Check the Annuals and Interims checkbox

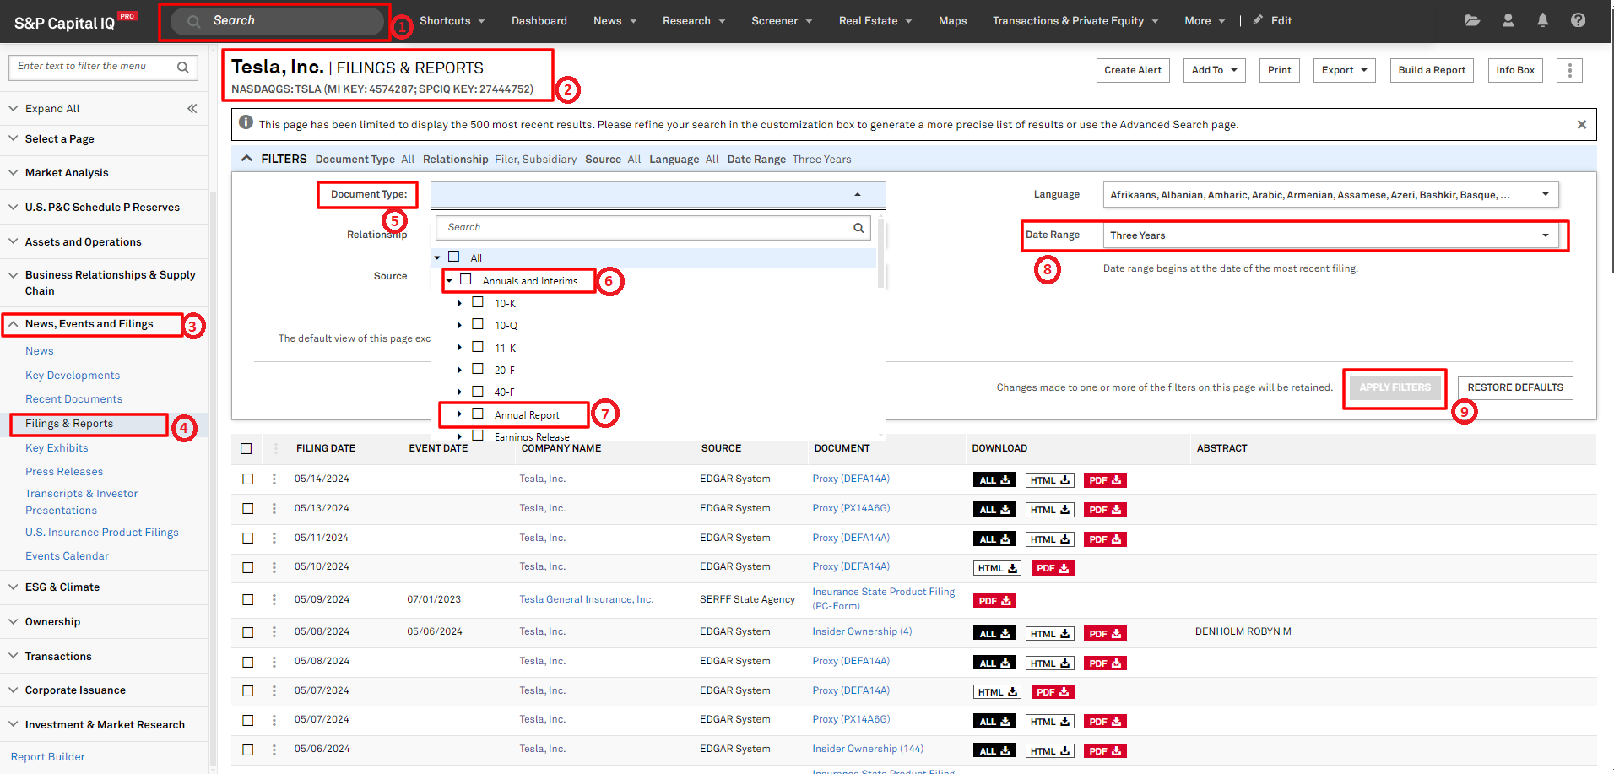pyautogui.click(x=466, y=279)
